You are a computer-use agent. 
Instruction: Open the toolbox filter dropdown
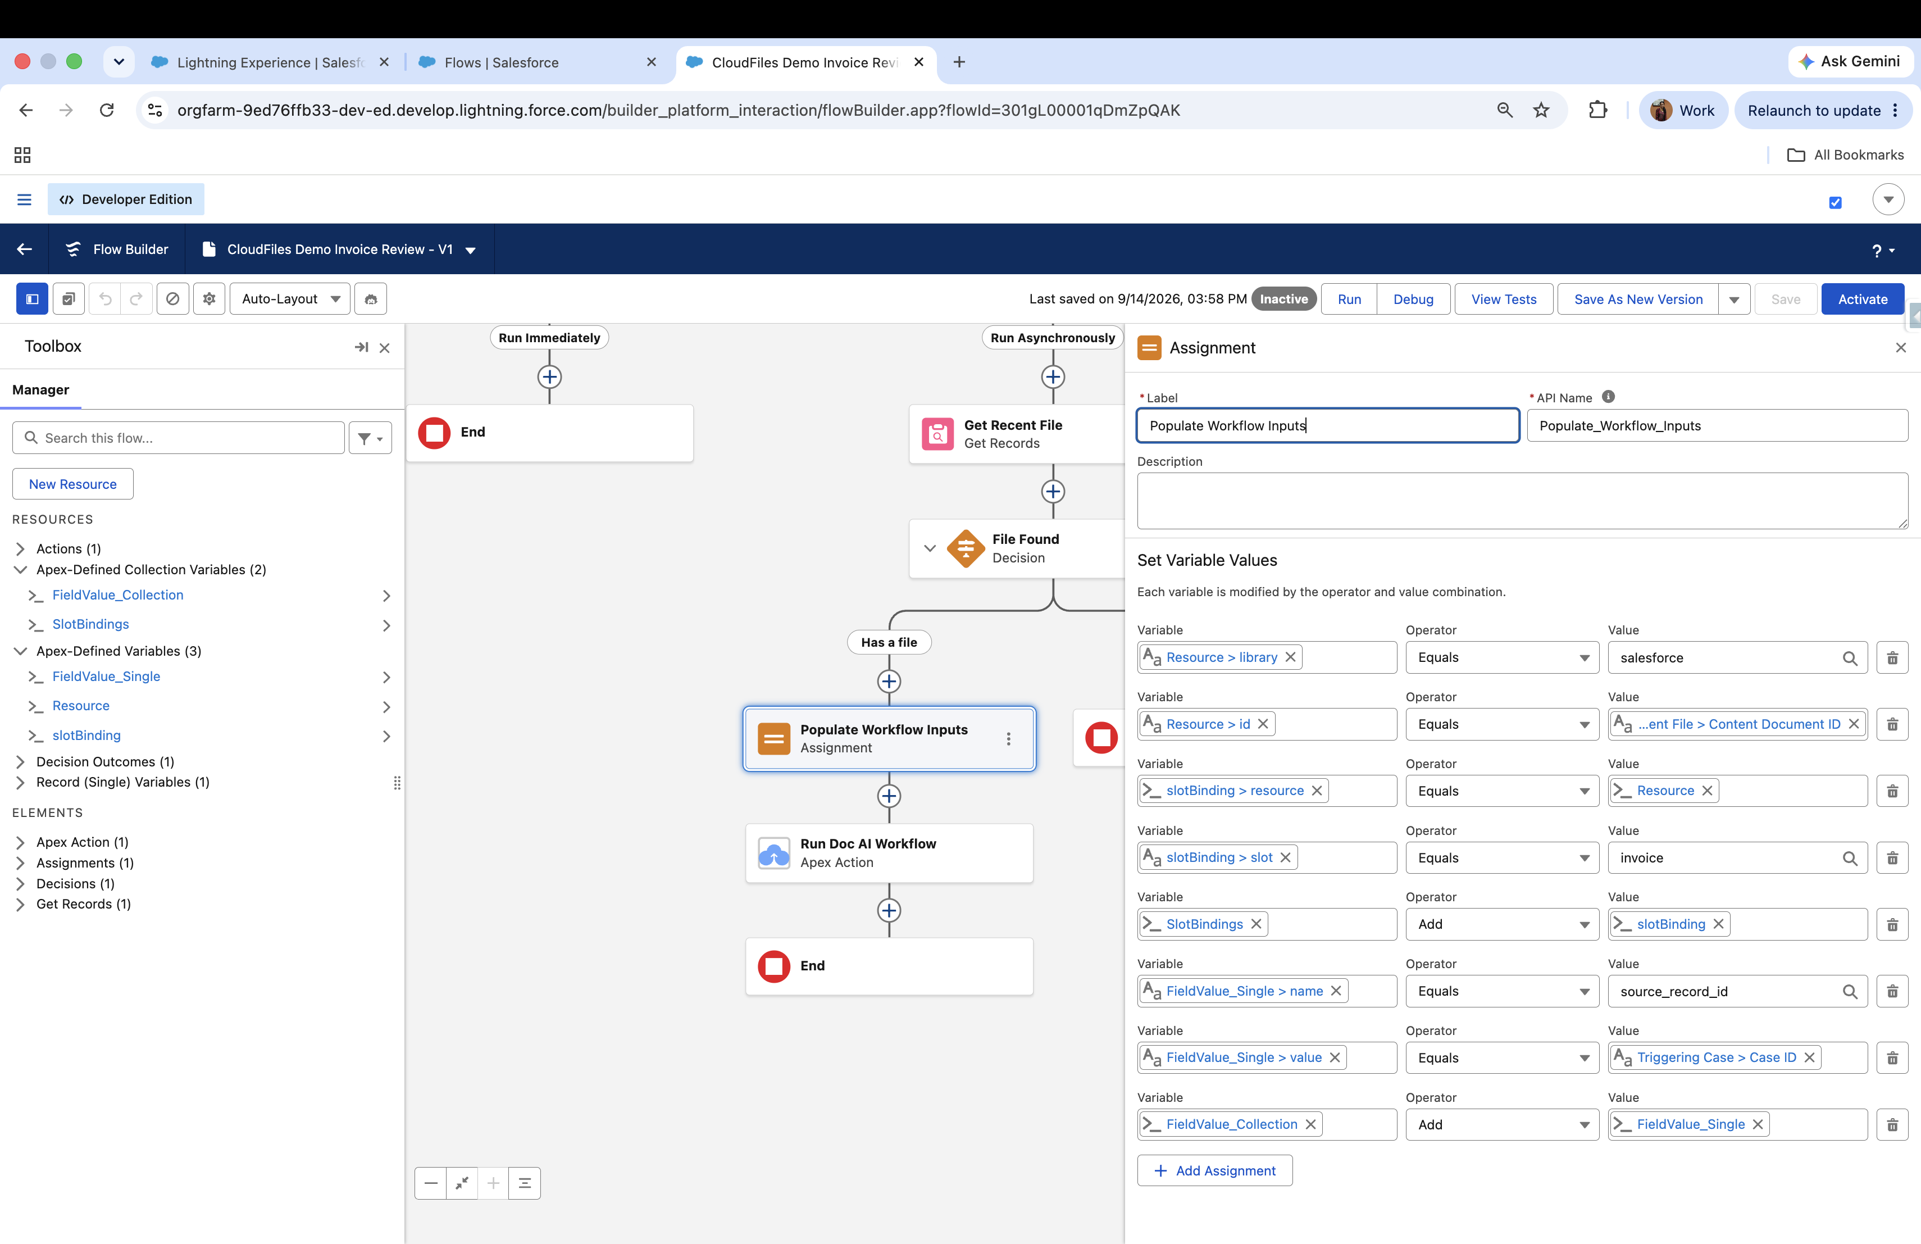371,438
